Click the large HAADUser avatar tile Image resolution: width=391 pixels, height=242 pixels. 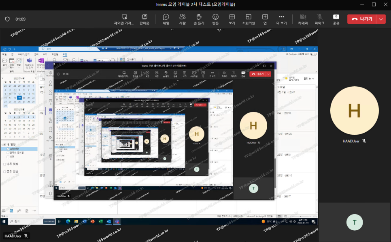[x=354, y=111]
